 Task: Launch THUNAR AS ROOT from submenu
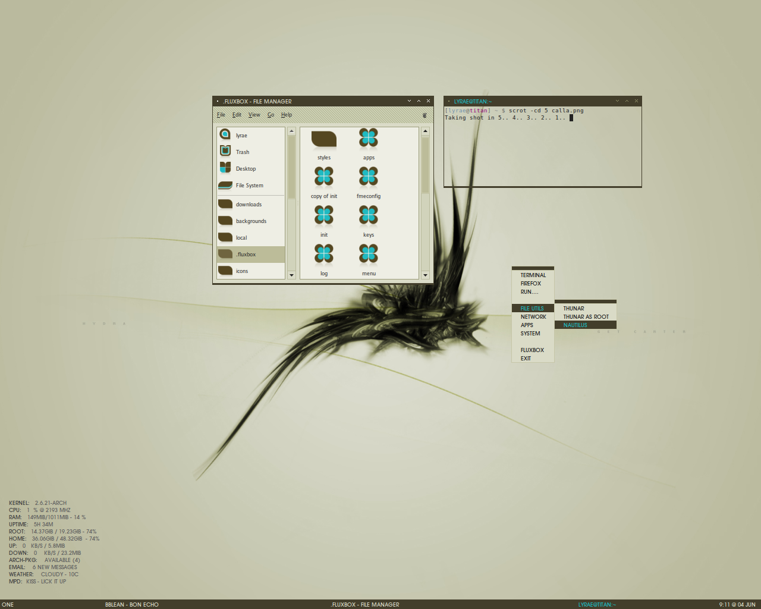click(x=586, y=317)
